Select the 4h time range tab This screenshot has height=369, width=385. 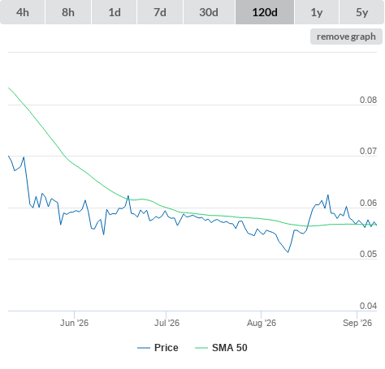23,12
